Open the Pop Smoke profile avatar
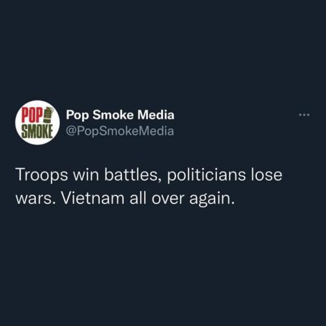This screenshot has height=326, width=326. click(37, 123)
